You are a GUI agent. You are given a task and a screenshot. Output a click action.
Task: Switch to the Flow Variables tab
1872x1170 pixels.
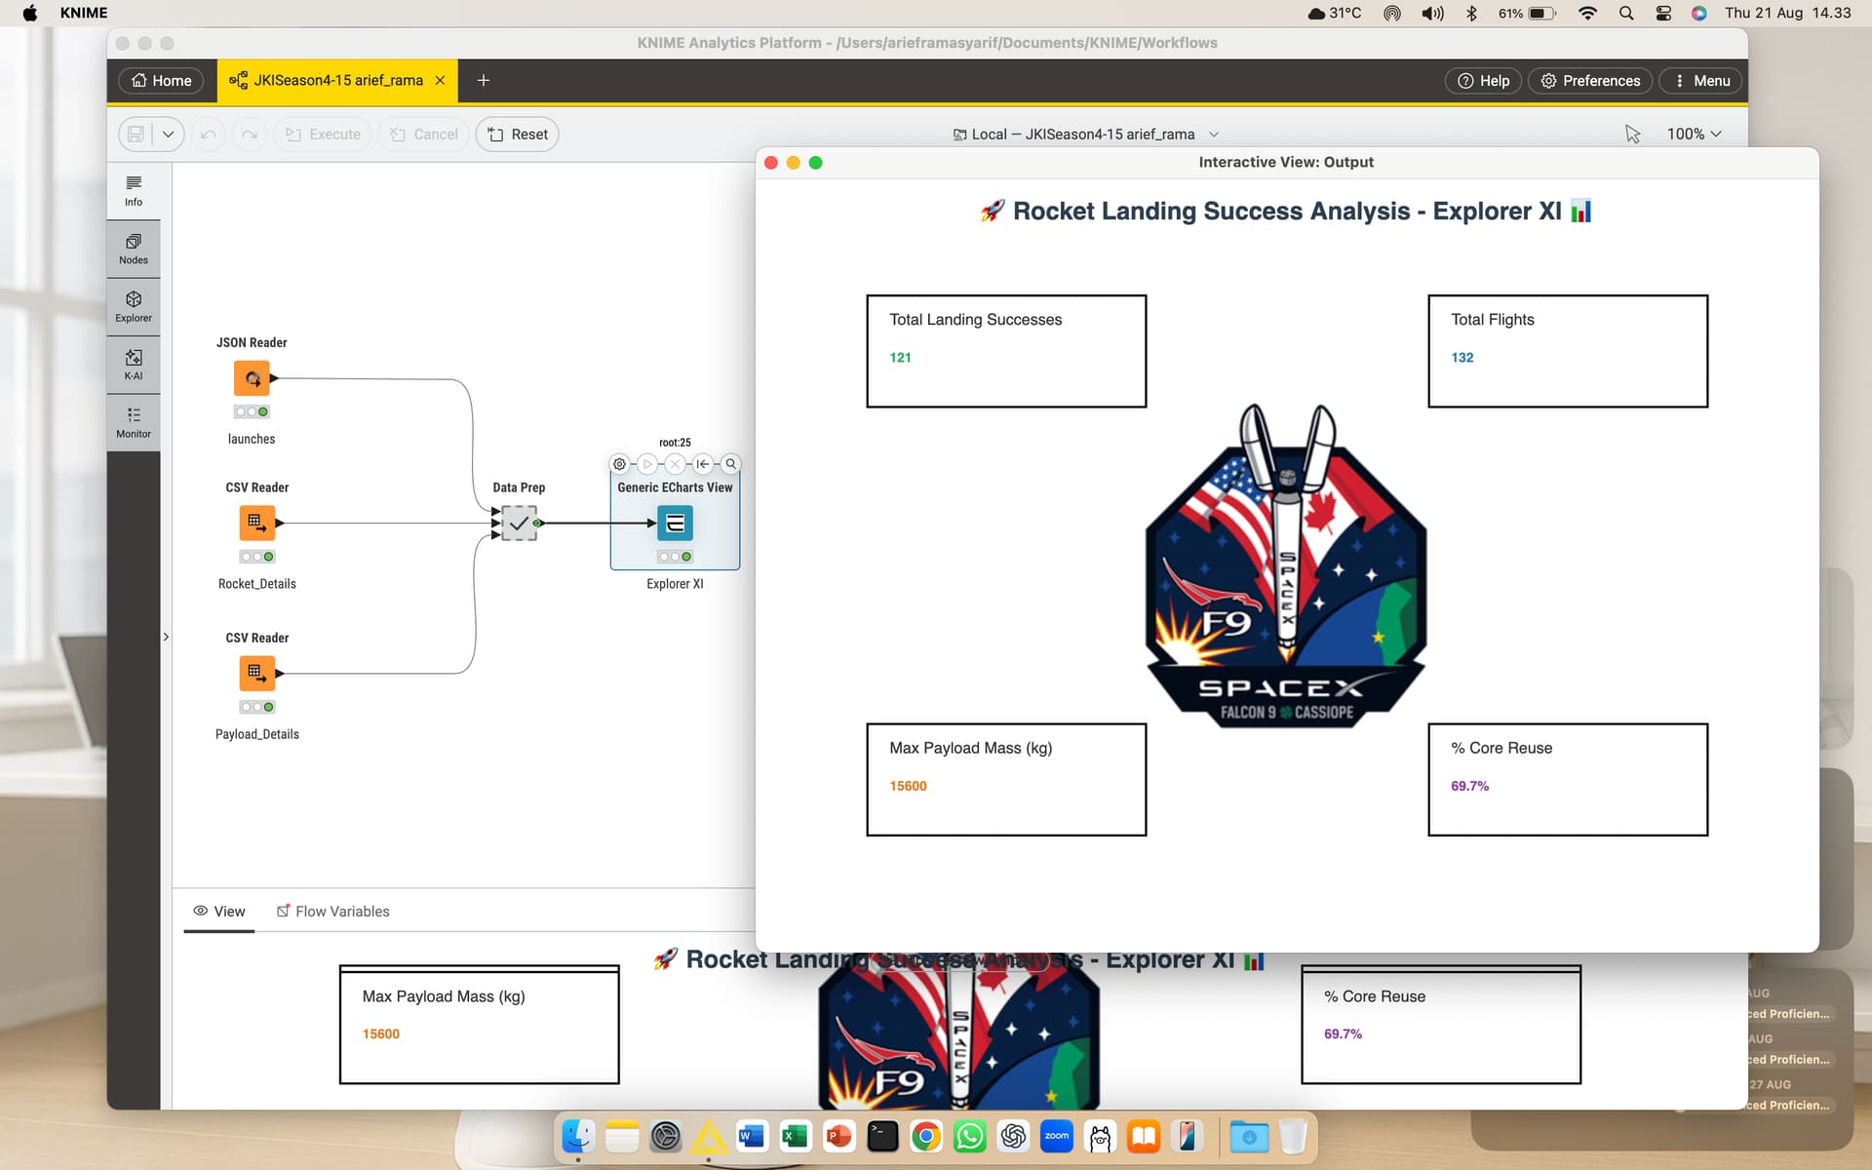pyautogui.click(x=333, y=911)
